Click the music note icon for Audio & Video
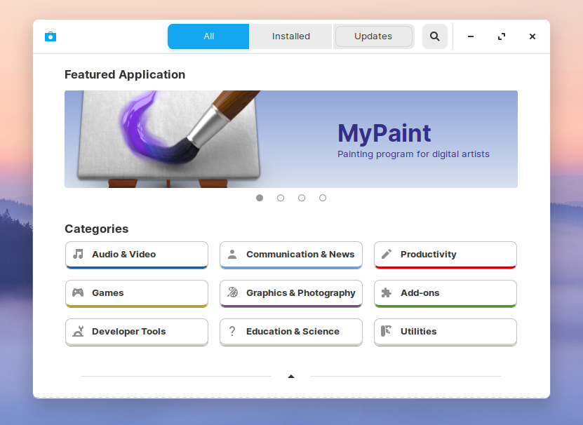Screen dimensions: 583x425 pos(78,255)
